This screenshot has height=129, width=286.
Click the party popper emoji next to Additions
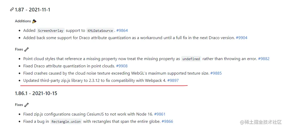34,21
